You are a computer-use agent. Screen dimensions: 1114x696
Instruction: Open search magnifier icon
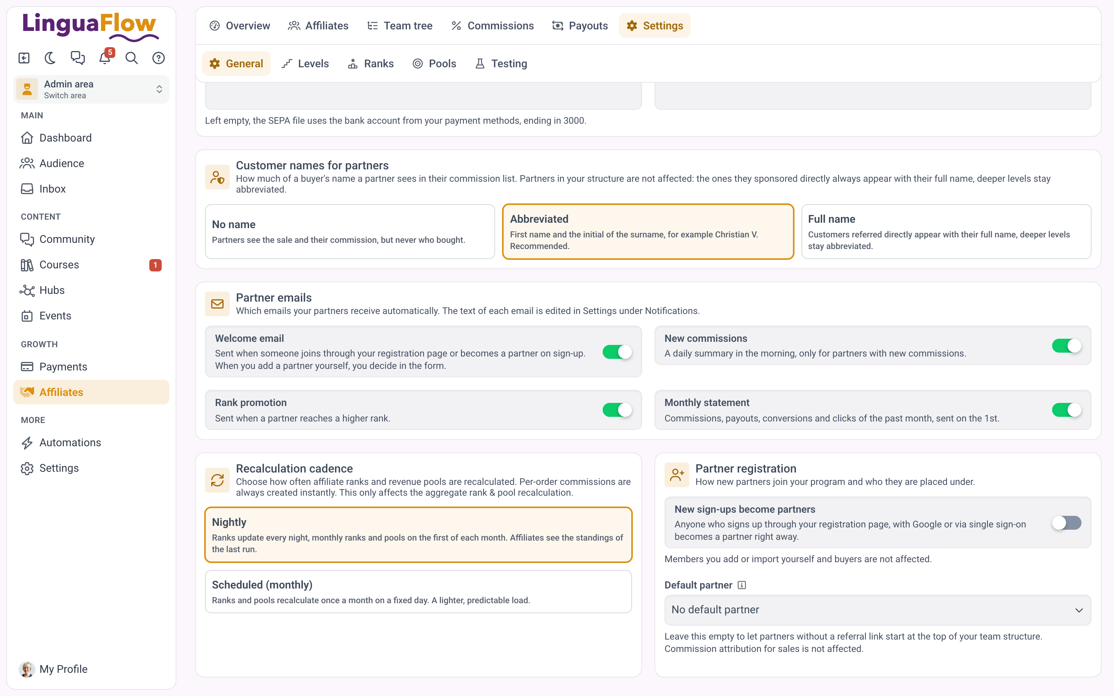(x=132, y=58)
